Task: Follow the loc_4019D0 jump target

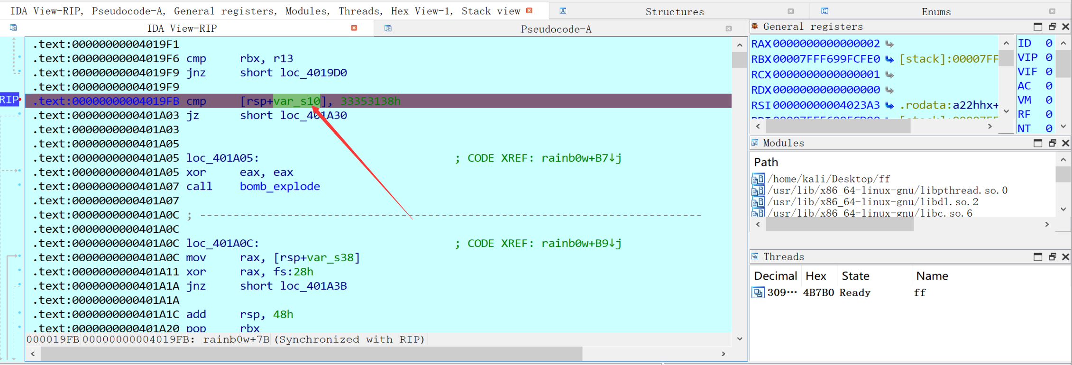Action: [313, 73]
